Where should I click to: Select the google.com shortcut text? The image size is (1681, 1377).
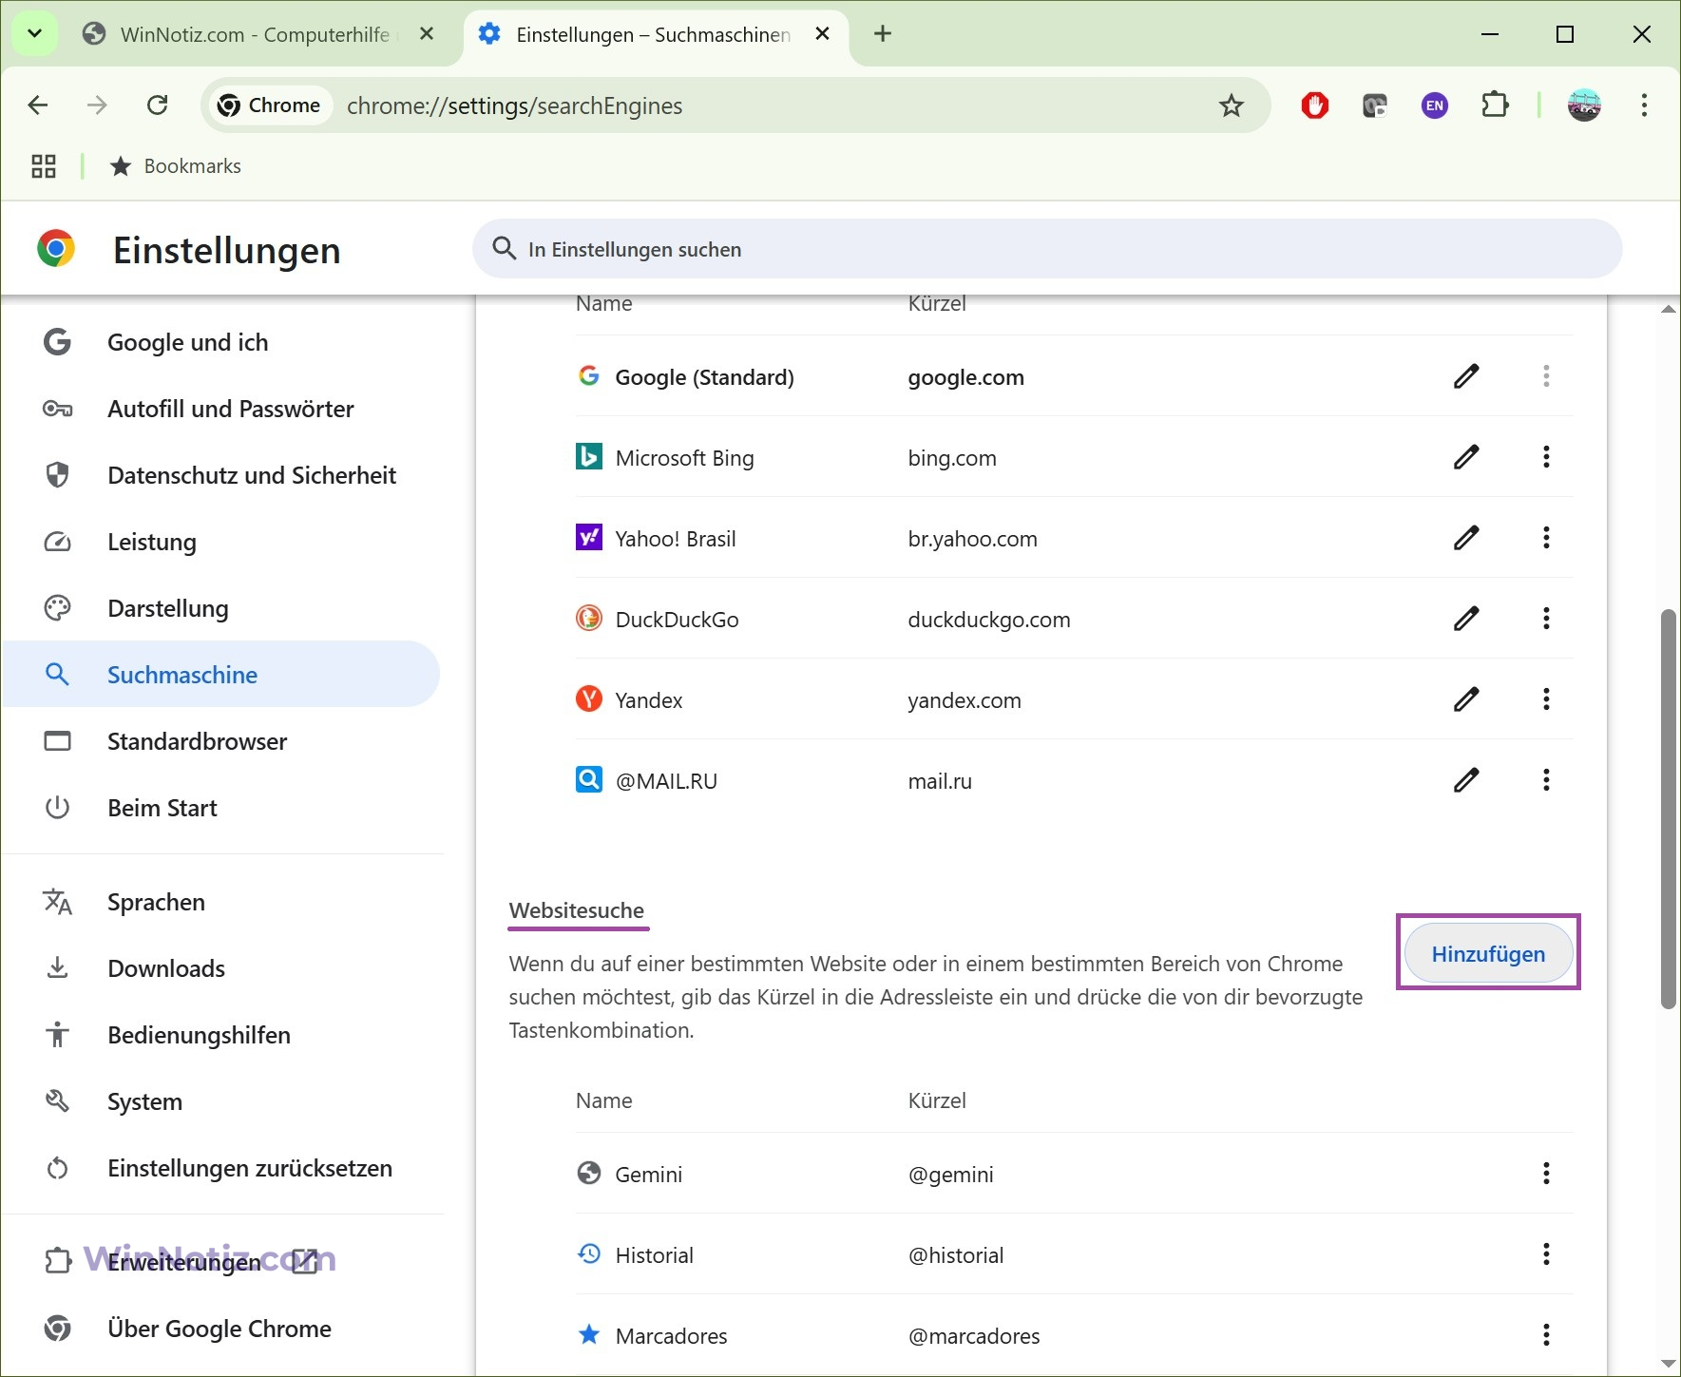pos(965,377)
